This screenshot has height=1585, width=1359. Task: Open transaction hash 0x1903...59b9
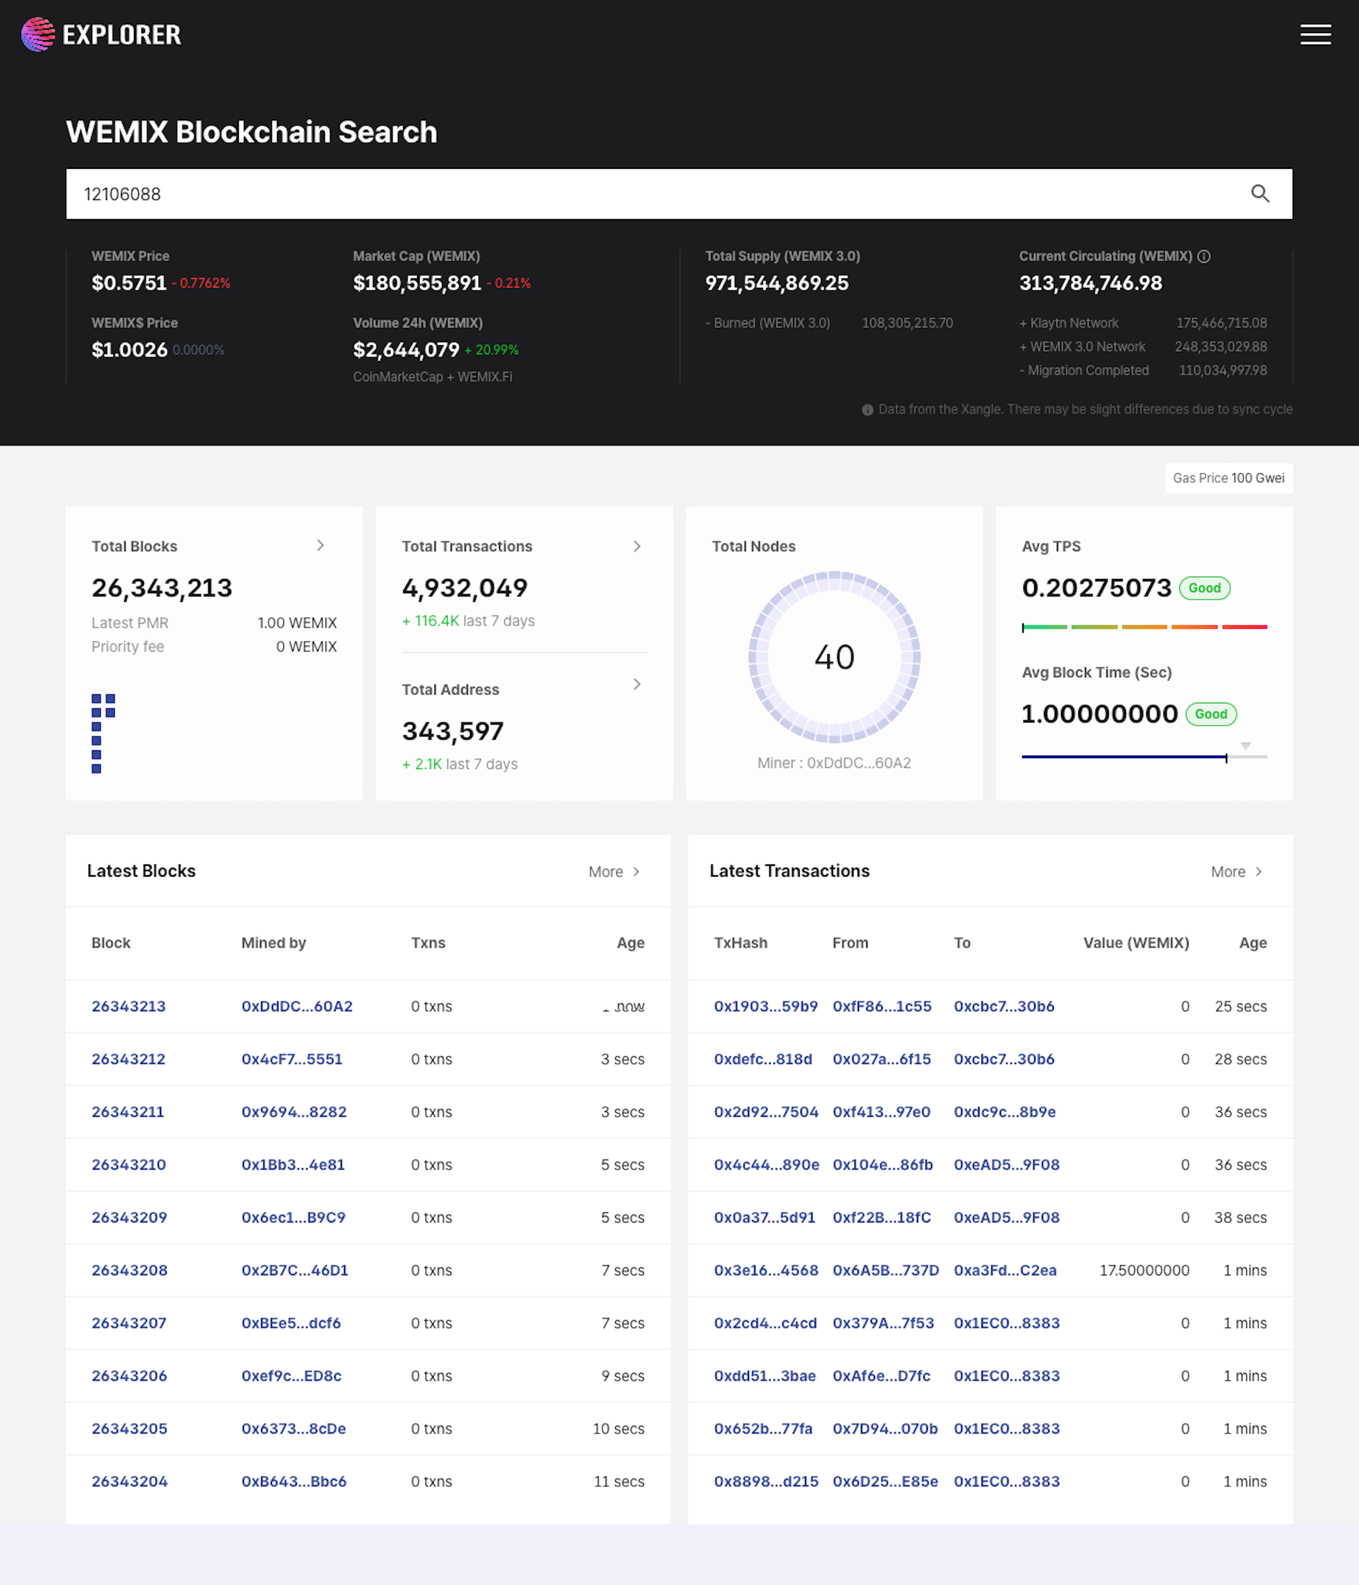765,1006
